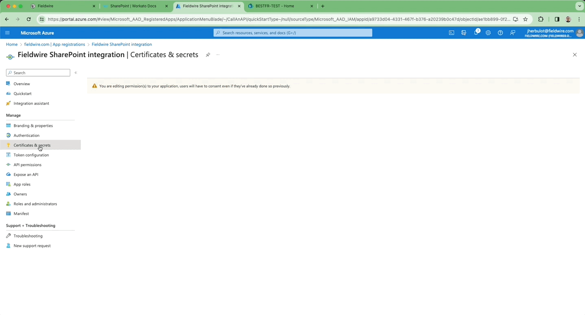Navigate Home via the breadcrumb
The width and height of the screenshot is (585, 315).
click(11, 44)
